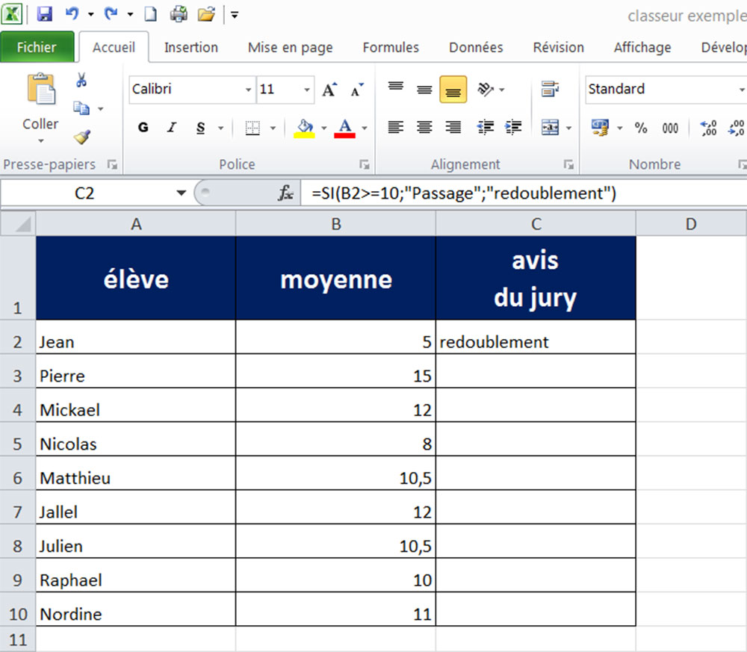
Task: Open the Fichier tab
Action: tap(37, 47)
